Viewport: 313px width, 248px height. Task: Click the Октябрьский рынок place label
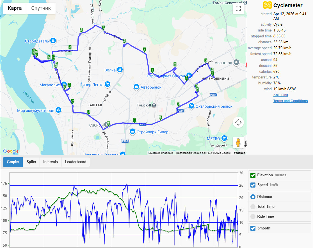[214, 106]
